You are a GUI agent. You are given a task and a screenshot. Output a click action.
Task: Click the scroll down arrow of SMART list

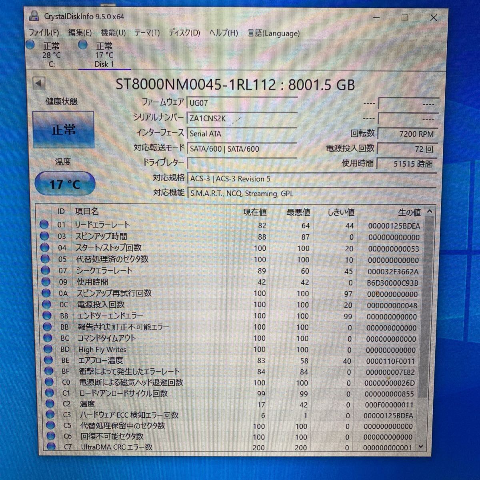coord(420,446)
